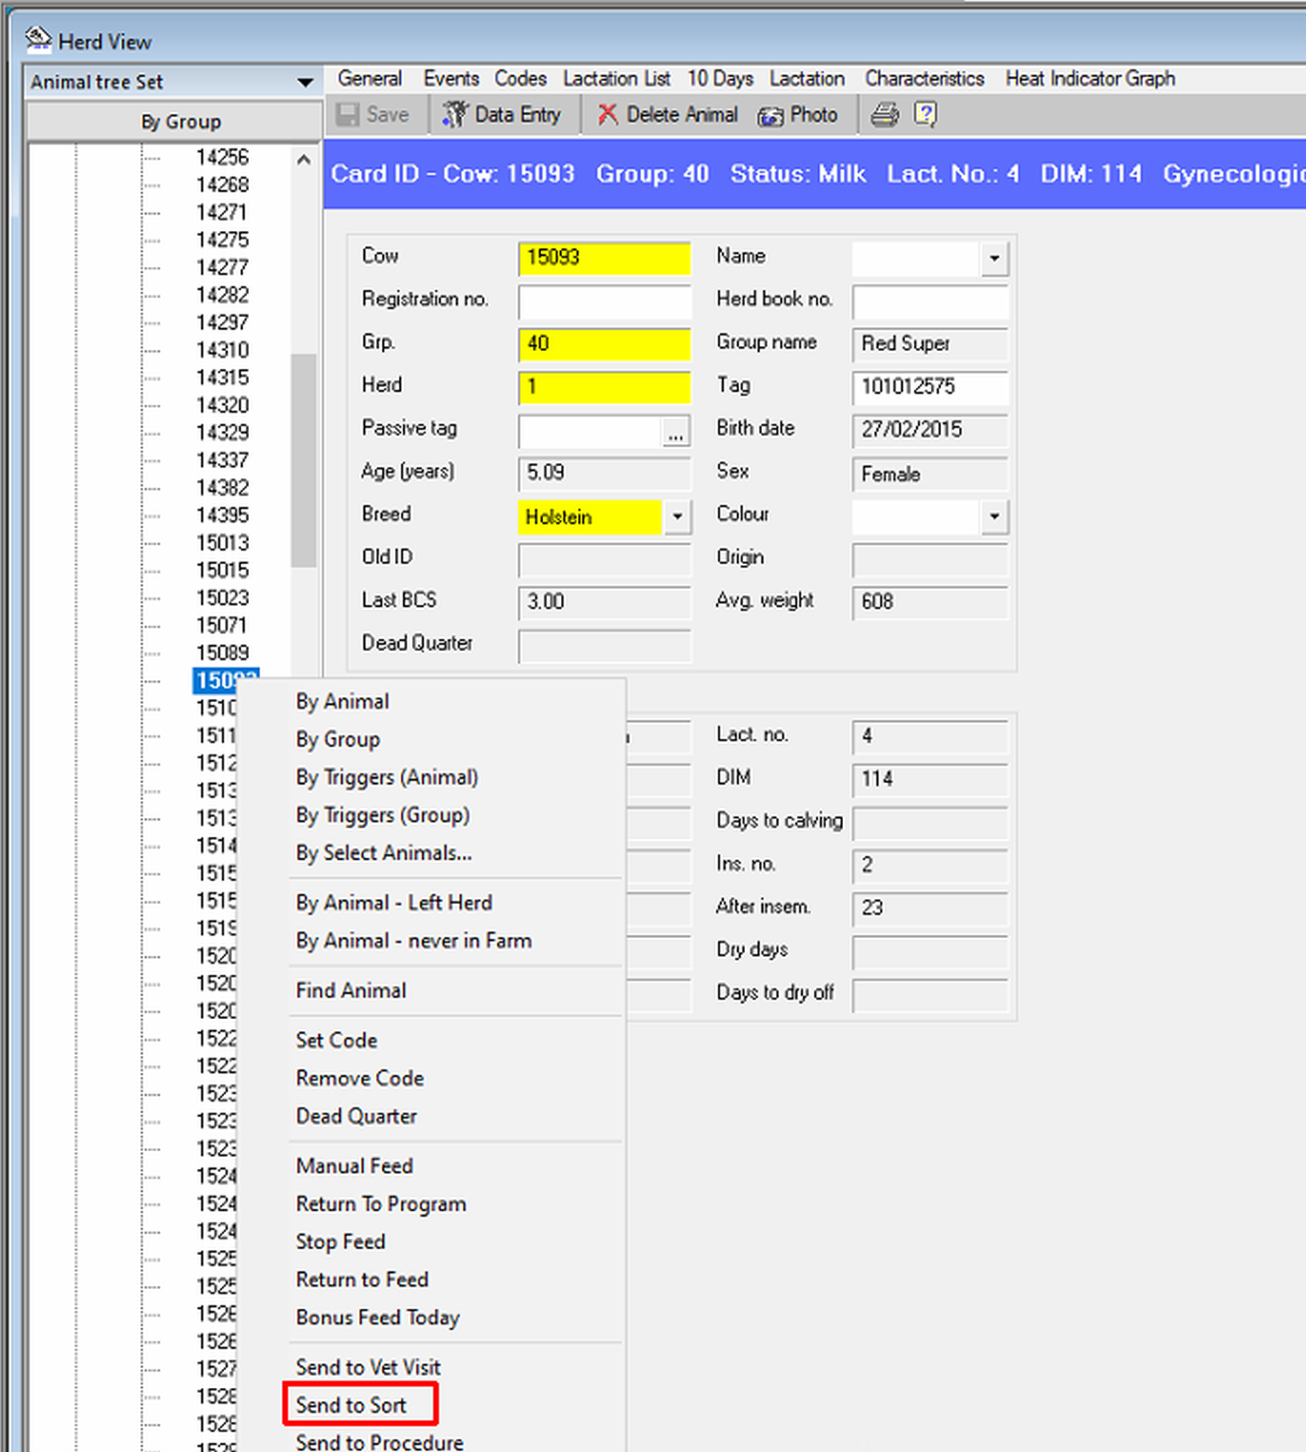The height and width of the screenshot is (1452, 1306).
Task: Click the Save floppy disk icon
Action: point(347,115)
